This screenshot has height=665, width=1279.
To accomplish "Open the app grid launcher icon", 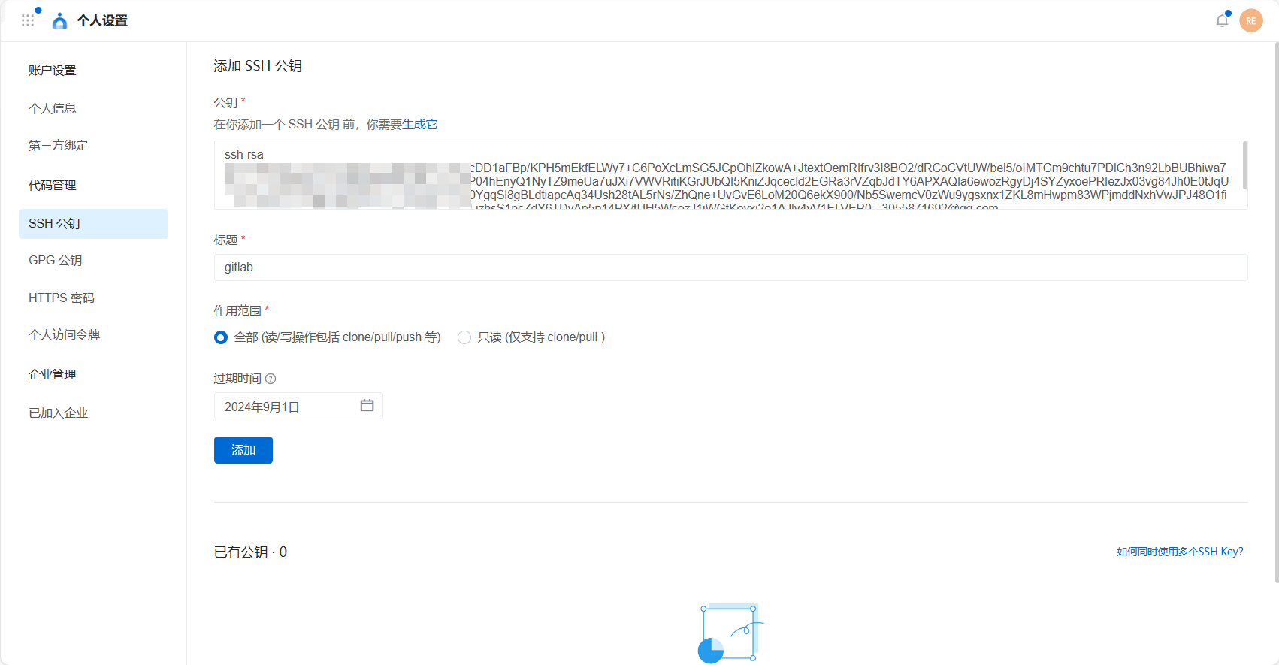I will click(28, 20).
